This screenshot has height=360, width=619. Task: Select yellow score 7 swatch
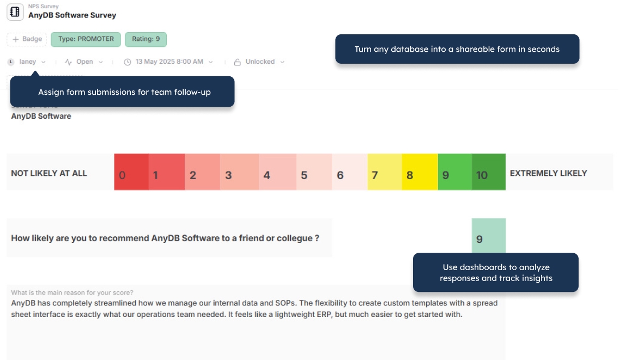(385, 172)
